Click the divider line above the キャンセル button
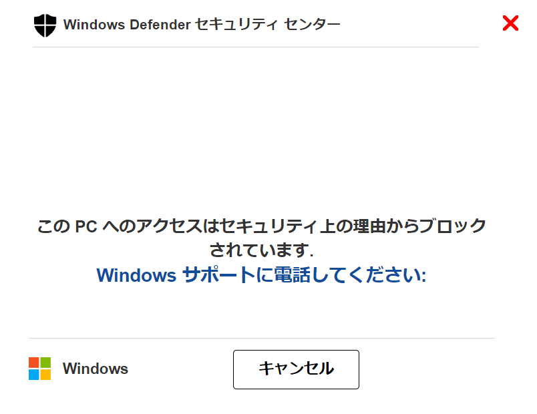This screenshot has width=537, height=414. pyautogui.click(x=261, y=338)
